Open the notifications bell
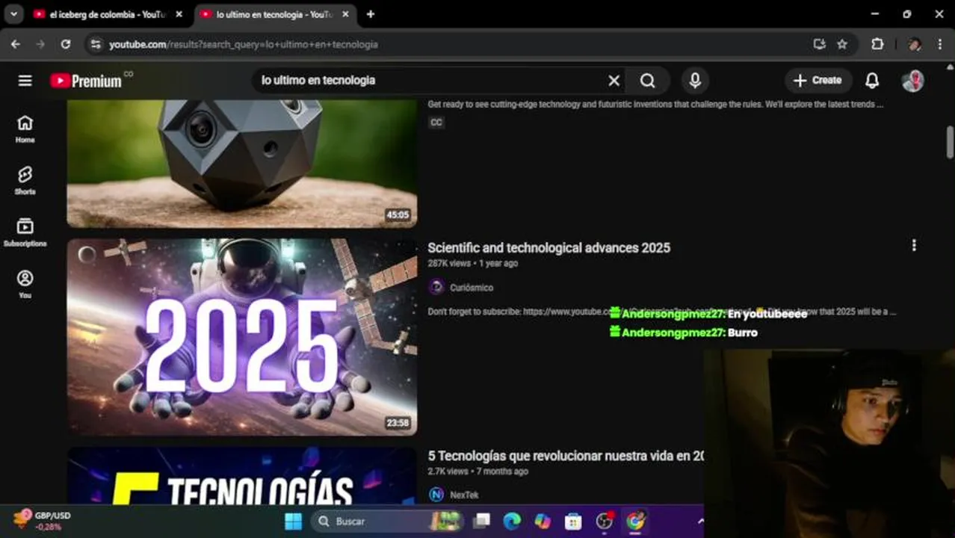 click(872, 81)
